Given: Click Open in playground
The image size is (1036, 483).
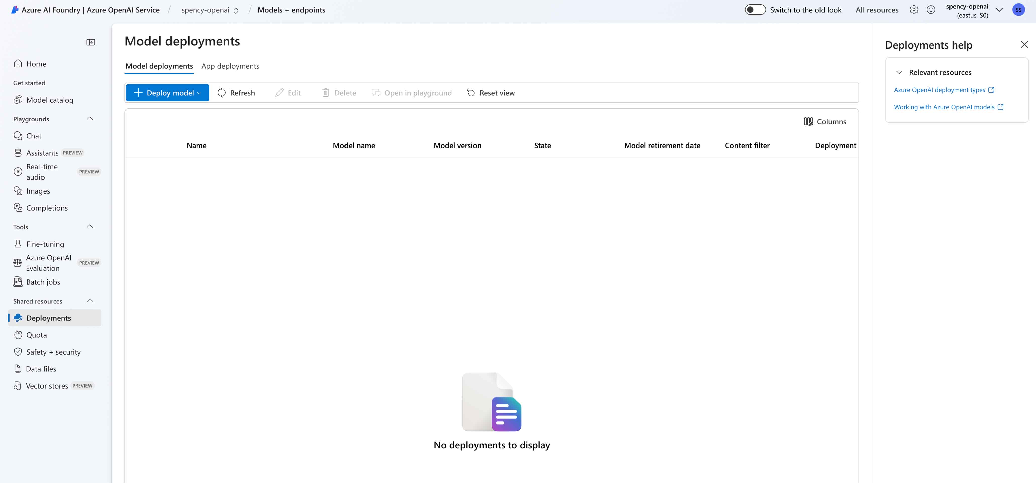Looking at the screenshot, I should click(411, 93).
